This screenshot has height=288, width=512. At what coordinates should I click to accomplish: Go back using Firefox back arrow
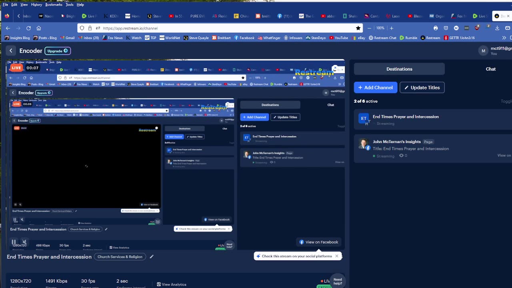pyautogui.click(x=8, y=28)
